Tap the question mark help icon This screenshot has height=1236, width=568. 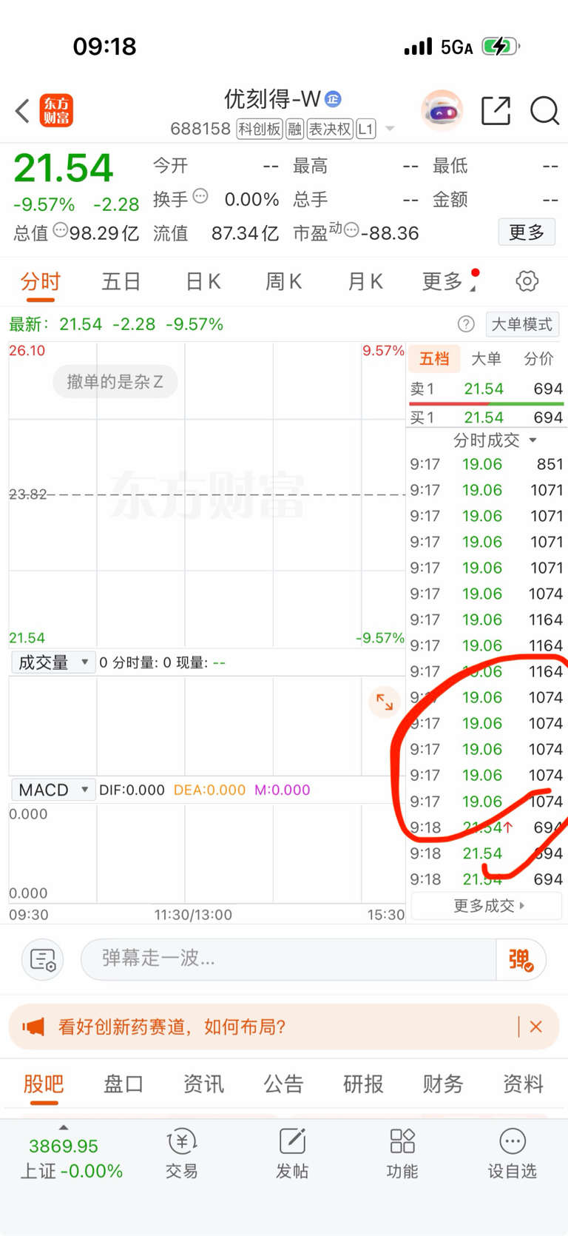pyautogui.click(x=466, y=324)
